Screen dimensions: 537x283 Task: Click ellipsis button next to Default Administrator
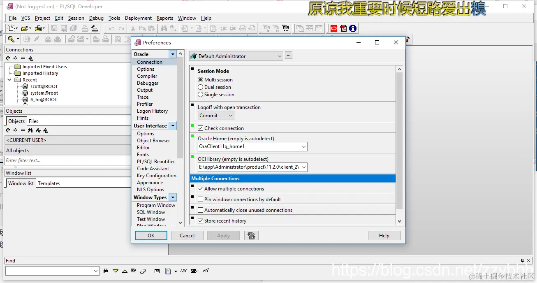(289, 56)
